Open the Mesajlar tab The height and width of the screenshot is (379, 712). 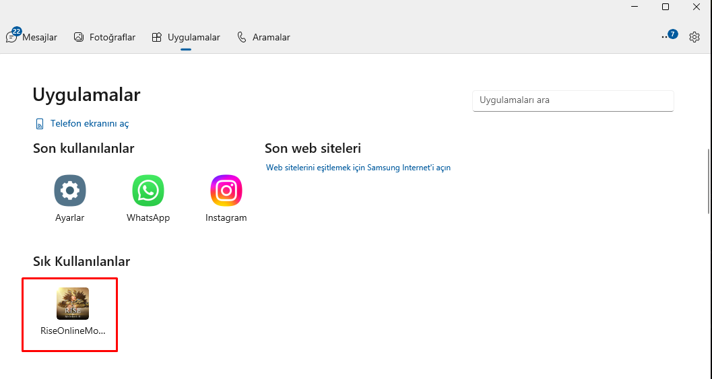(32, 37)
